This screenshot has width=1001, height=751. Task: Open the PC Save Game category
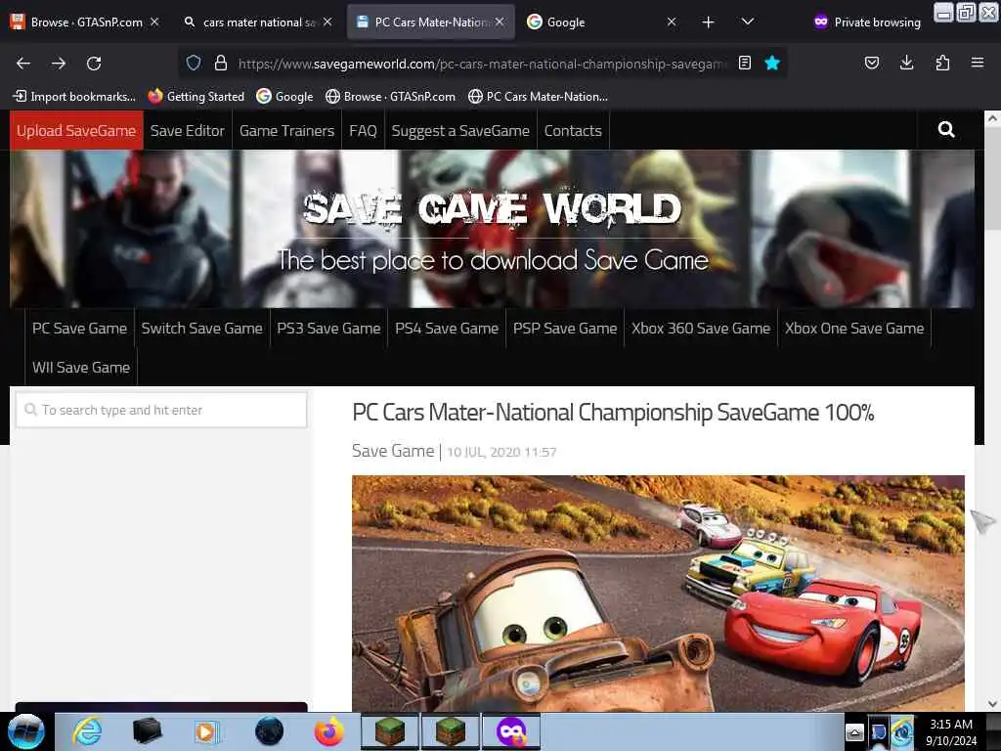[80, 329]
